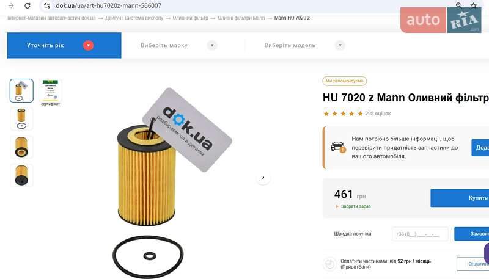Click the 298 оцінок reviews link

[378, 114]
